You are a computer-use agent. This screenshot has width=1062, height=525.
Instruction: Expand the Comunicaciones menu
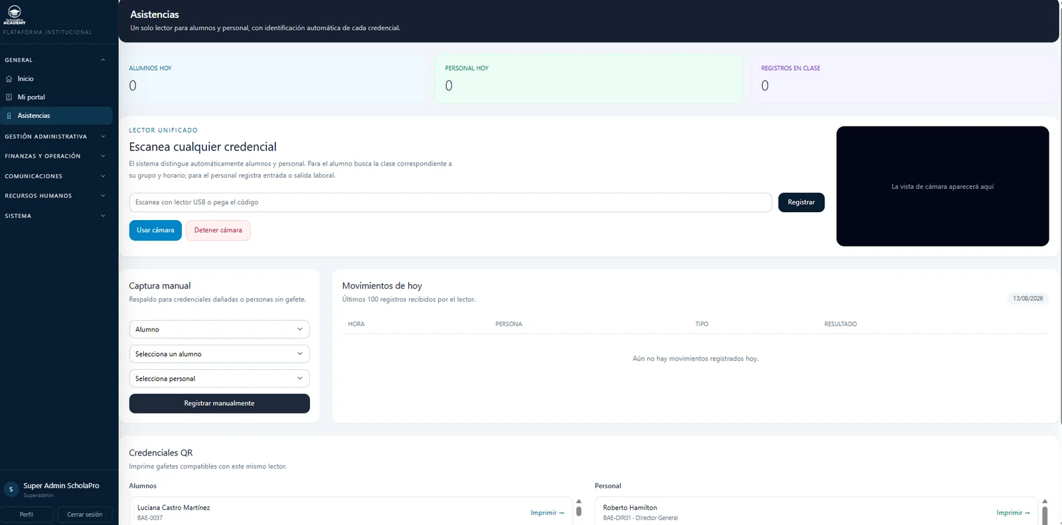(56, 176)
